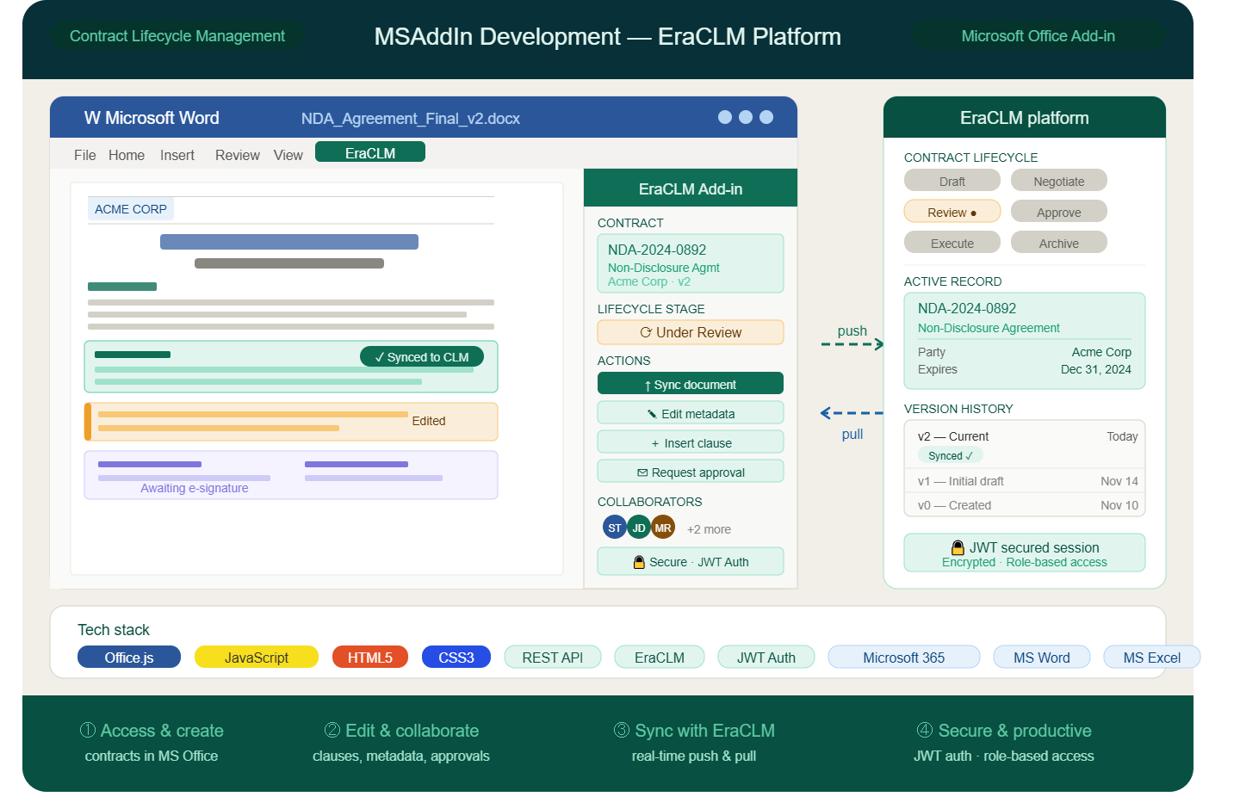Viewport: 1240px width, 809px height.
Task: Select the Archive lifecycle stage
Action: coord(1059,243)
